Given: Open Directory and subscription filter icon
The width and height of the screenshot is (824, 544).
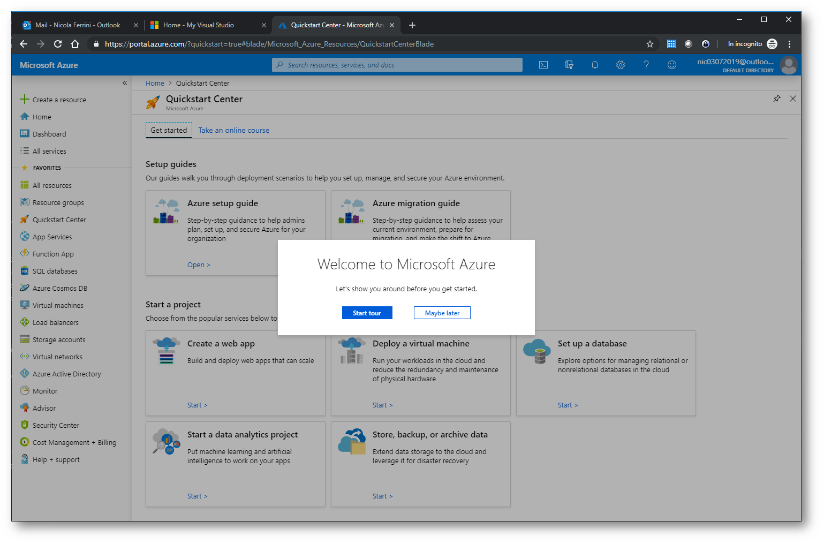Looking at the screenshot, I should coord(569,65).
